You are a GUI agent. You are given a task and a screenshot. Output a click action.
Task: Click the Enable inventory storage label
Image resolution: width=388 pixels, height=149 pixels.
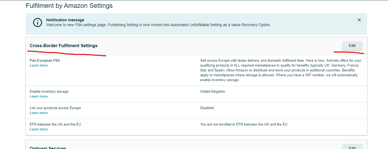pos(49,92)
